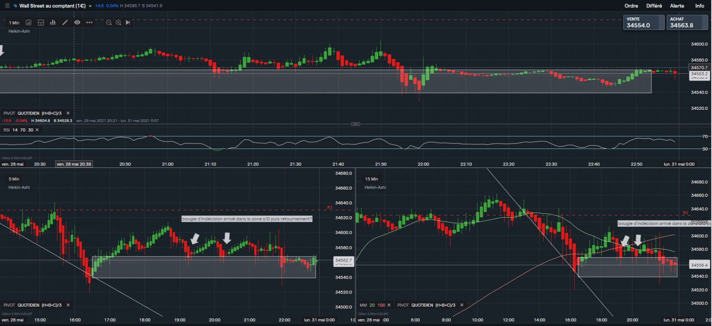Toggle the eye visibility icon in the toolbar
Screen dimensions: 712x326
click(x=77, y=23)
